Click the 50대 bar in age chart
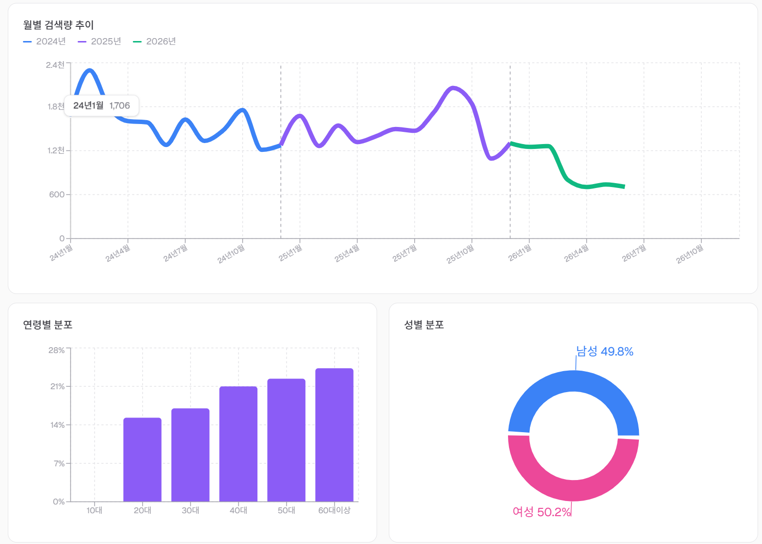762x544 pixels. click(x=286, y=440)
